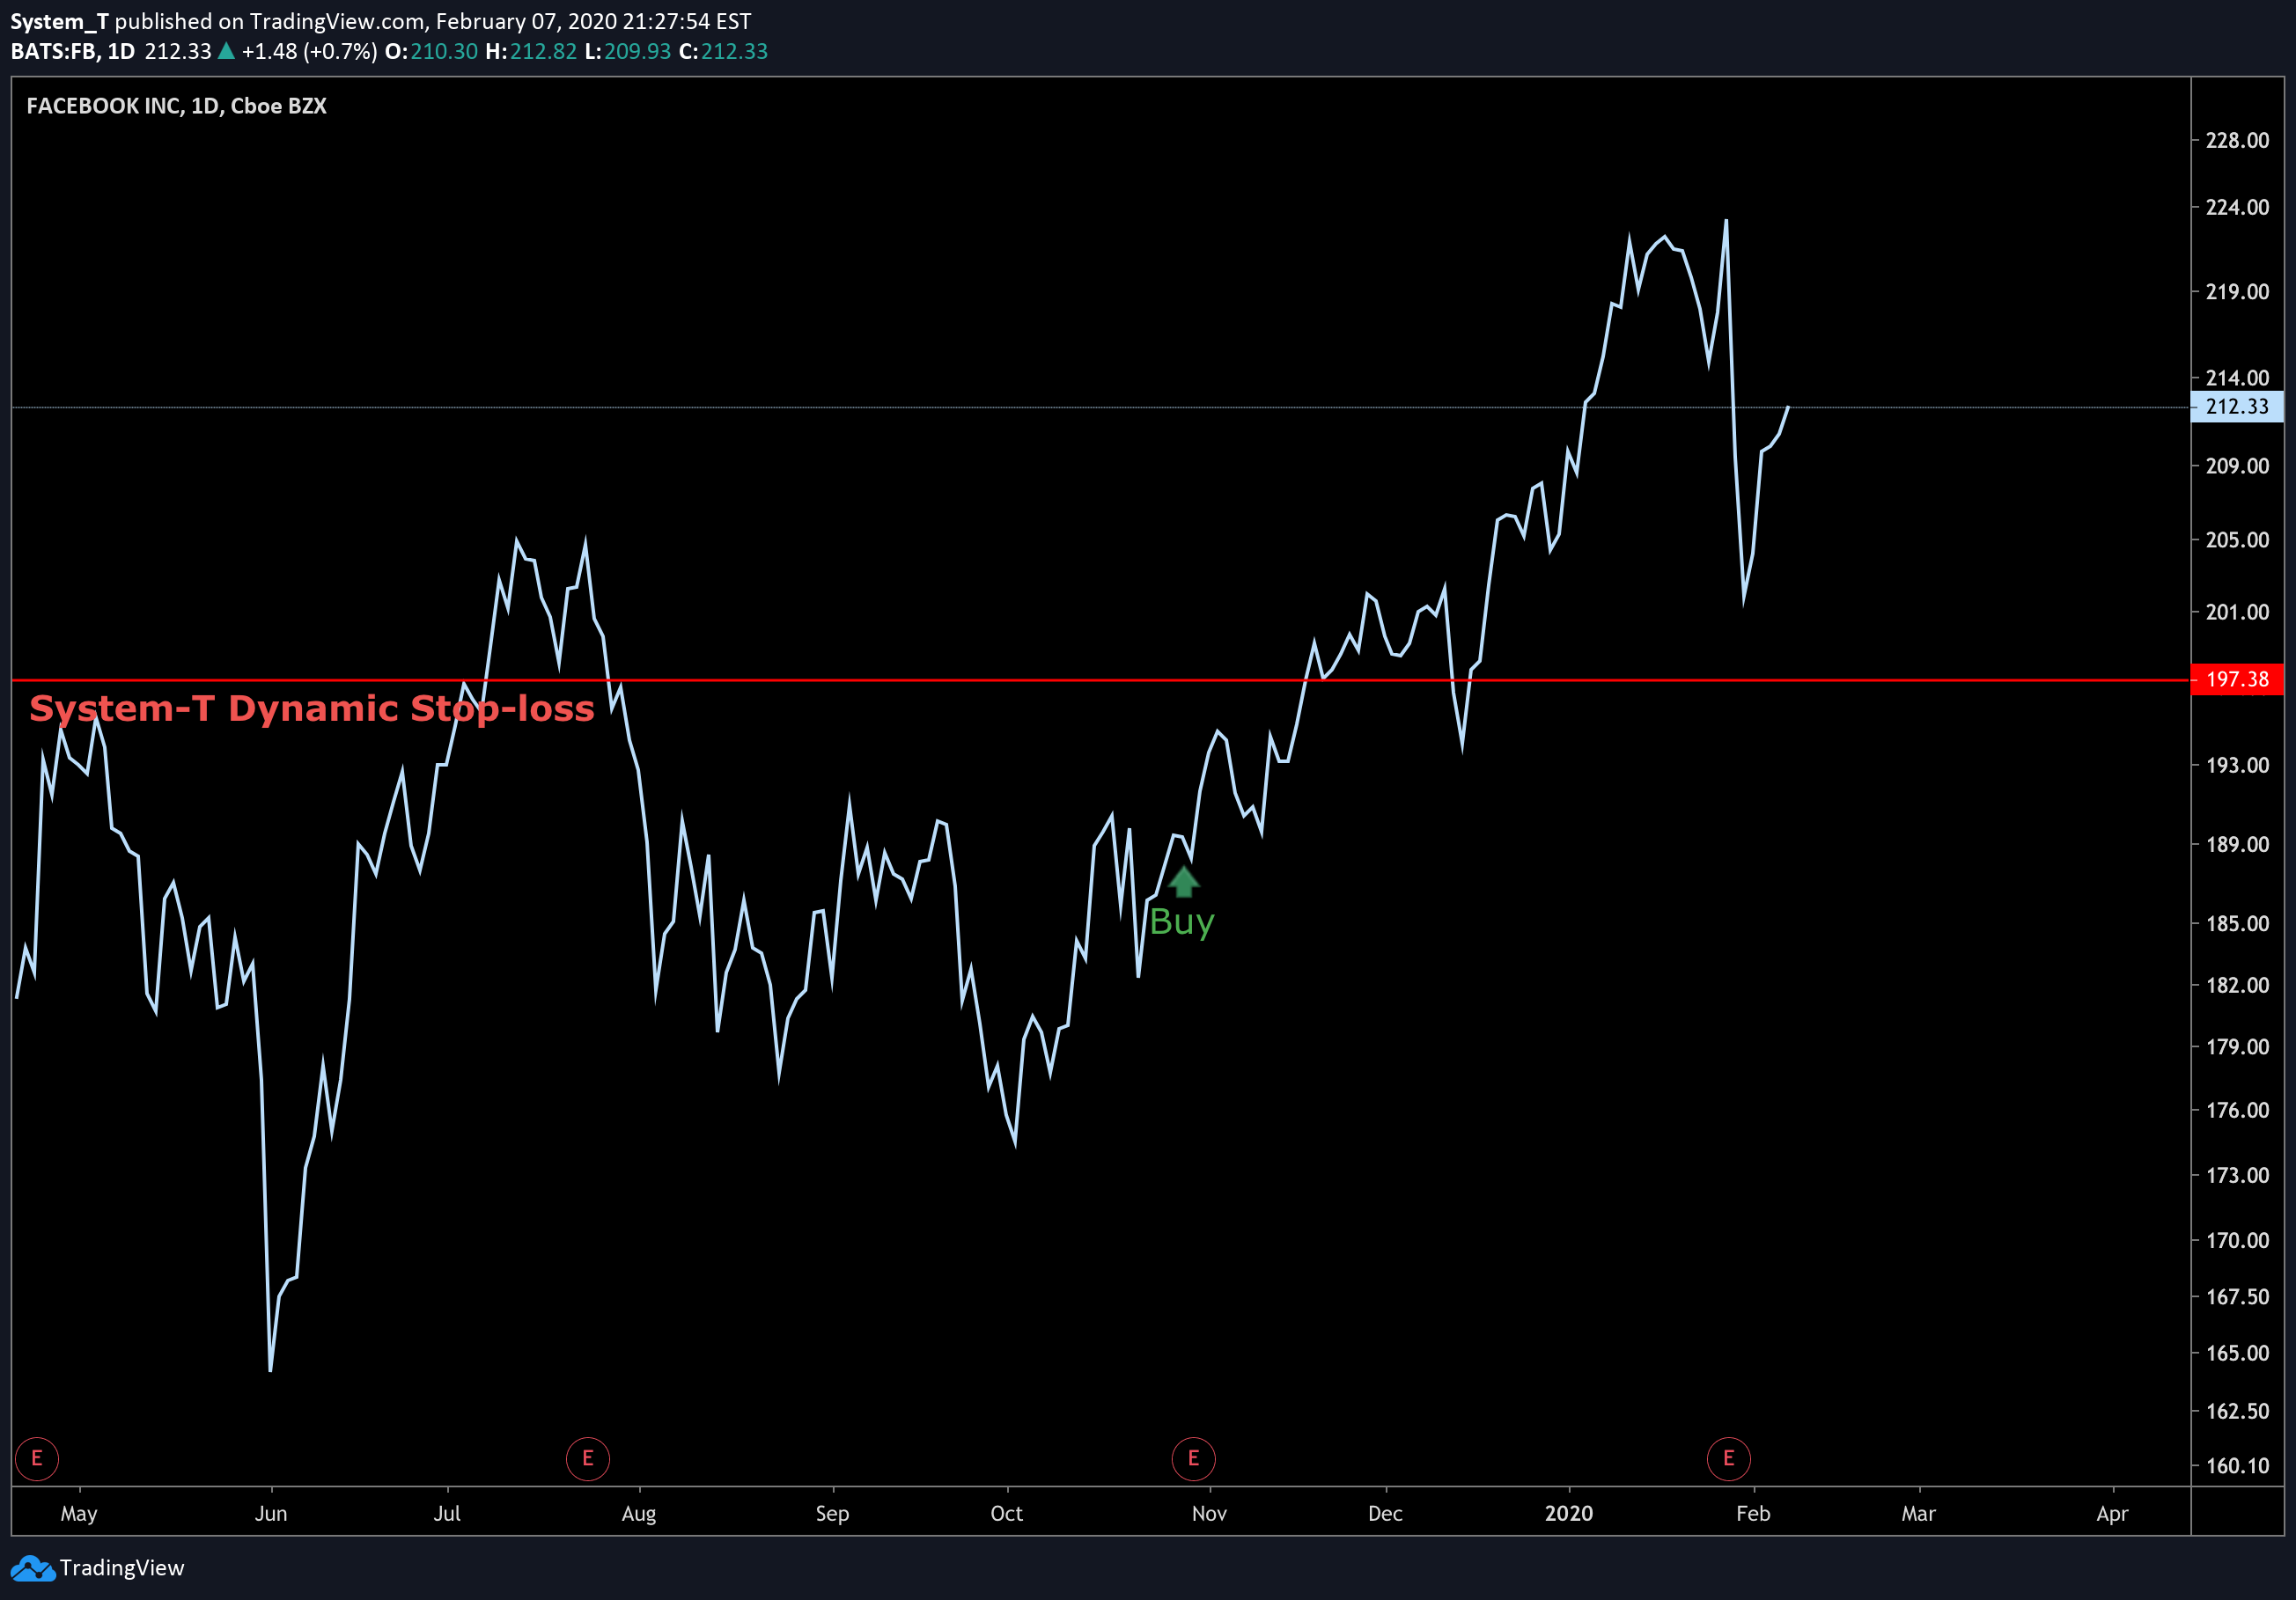Click the earnings marker before August
The height and width of the screenshot is (1600, 2296).
coord(588,1458)
